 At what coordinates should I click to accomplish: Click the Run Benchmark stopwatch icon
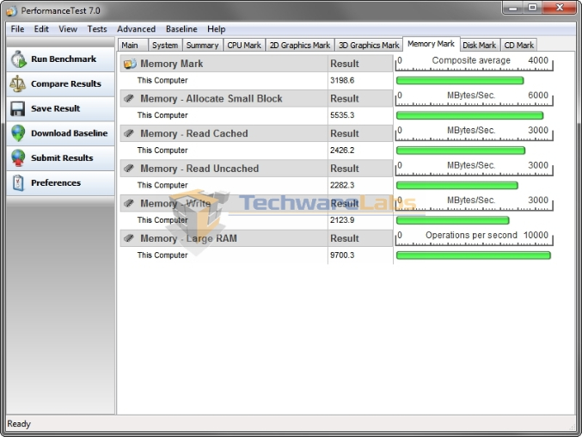click(x=18, y=59)
